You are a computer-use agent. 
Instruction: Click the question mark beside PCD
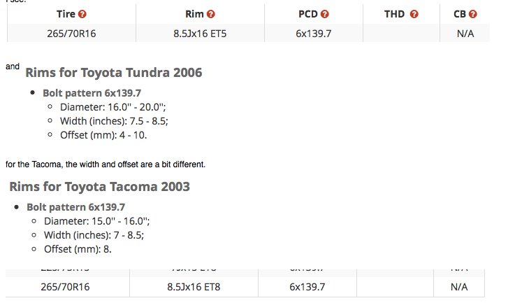(324, 14)
